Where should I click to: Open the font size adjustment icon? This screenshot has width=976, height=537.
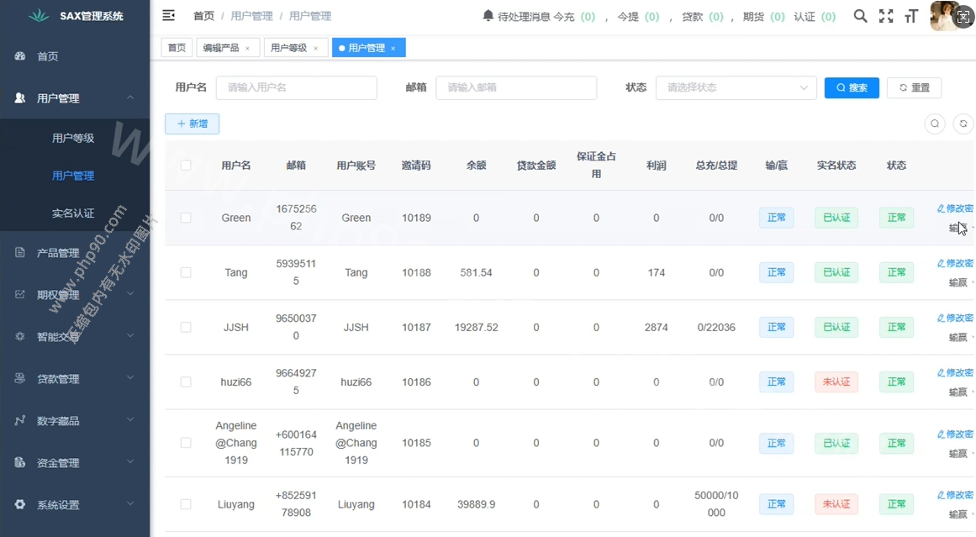click(910, 16)
